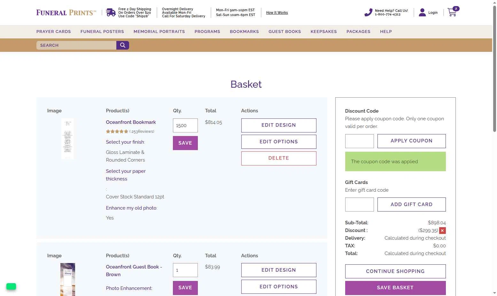This screenshot has width=497, height=296.
Task: Open the Keepsakes menu
Action: (x=324, y=32)
